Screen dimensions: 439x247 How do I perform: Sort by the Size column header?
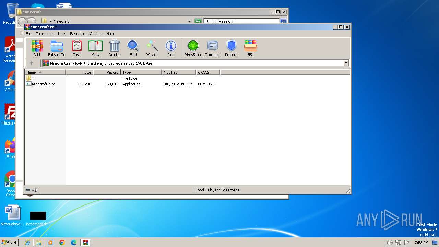(79, 72)
